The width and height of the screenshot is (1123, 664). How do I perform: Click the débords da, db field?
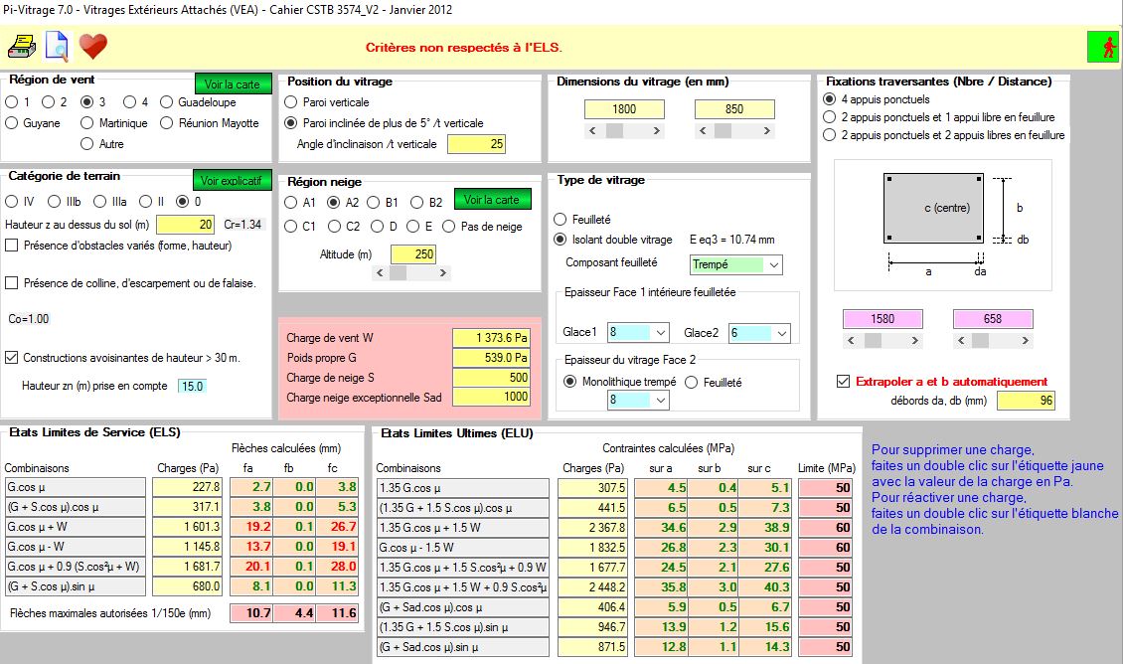click(x=1027, y=401)
